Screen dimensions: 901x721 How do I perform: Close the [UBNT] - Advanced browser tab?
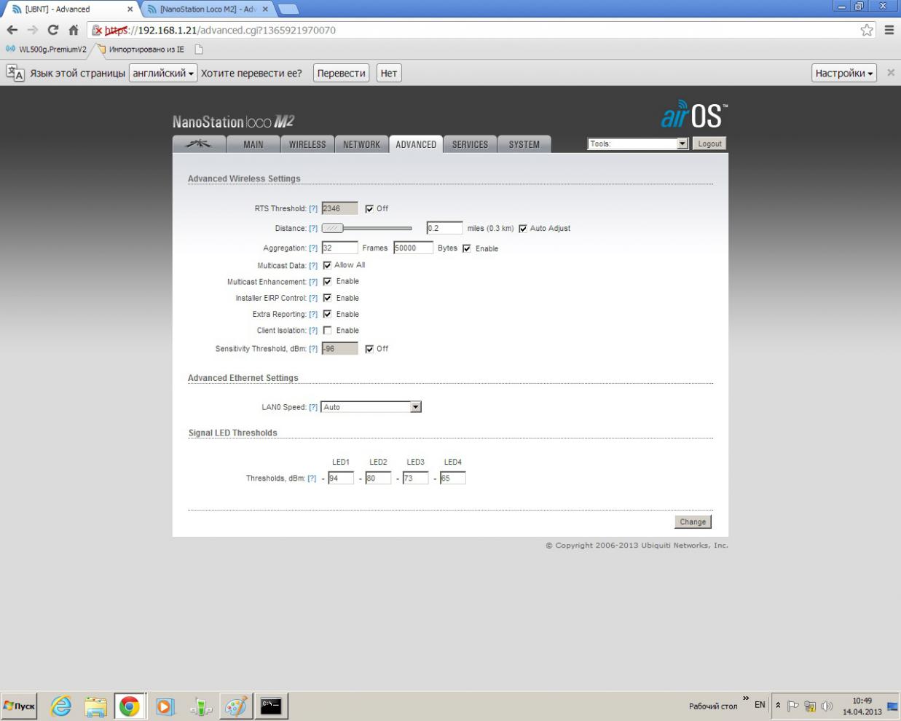(130, 9)
